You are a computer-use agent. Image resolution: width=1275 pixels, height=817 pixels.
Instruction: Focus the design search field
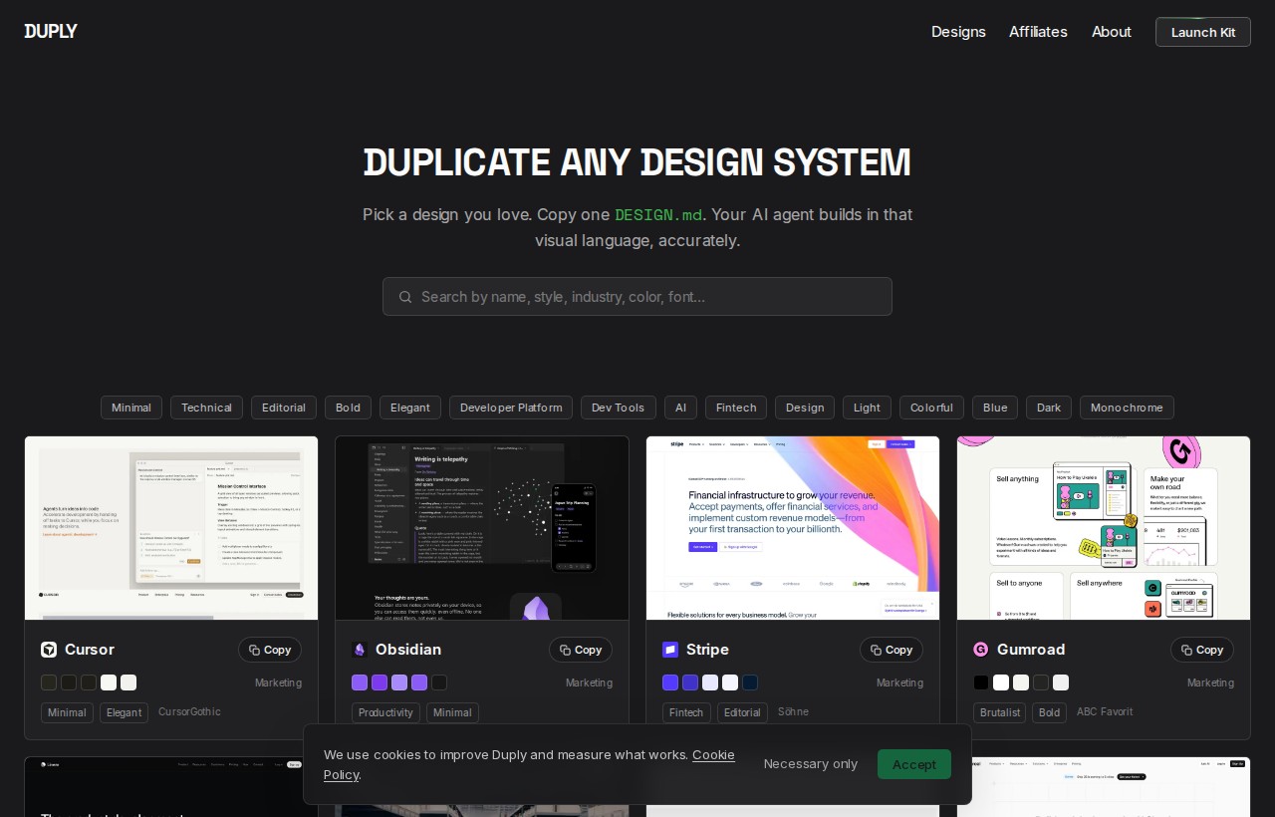[637, 297]
